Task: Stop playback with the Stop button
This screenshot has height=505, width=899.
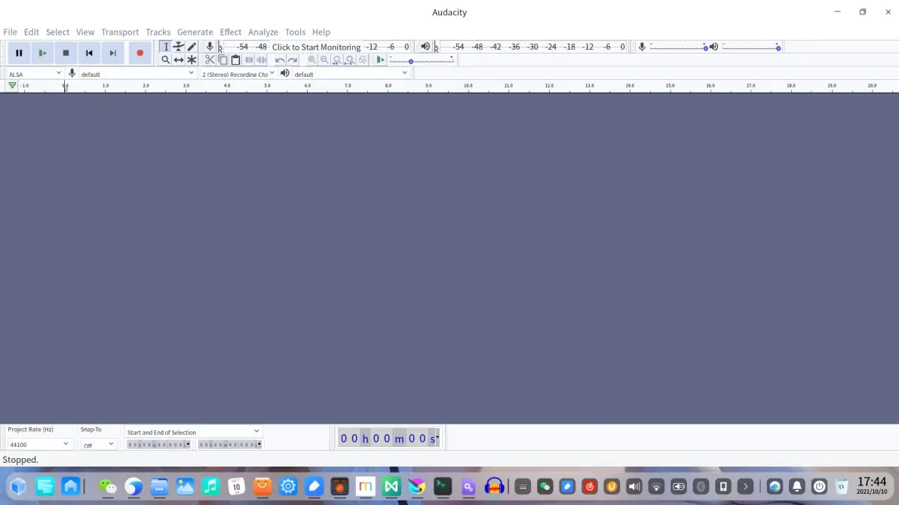Action: click(x=66, y=53)
